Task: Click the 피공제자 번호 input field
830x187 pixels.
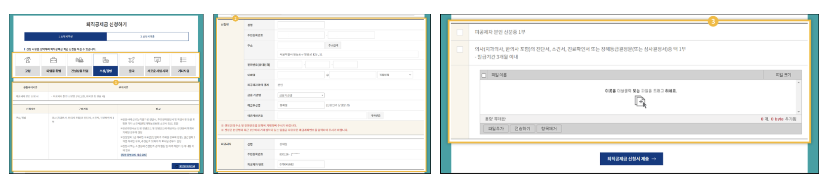Action: click(301, 164)
